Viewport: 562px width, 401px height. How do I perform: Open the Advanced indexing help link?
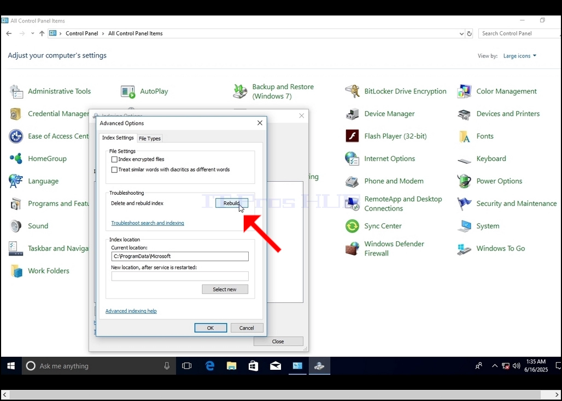tap(131, 311)
